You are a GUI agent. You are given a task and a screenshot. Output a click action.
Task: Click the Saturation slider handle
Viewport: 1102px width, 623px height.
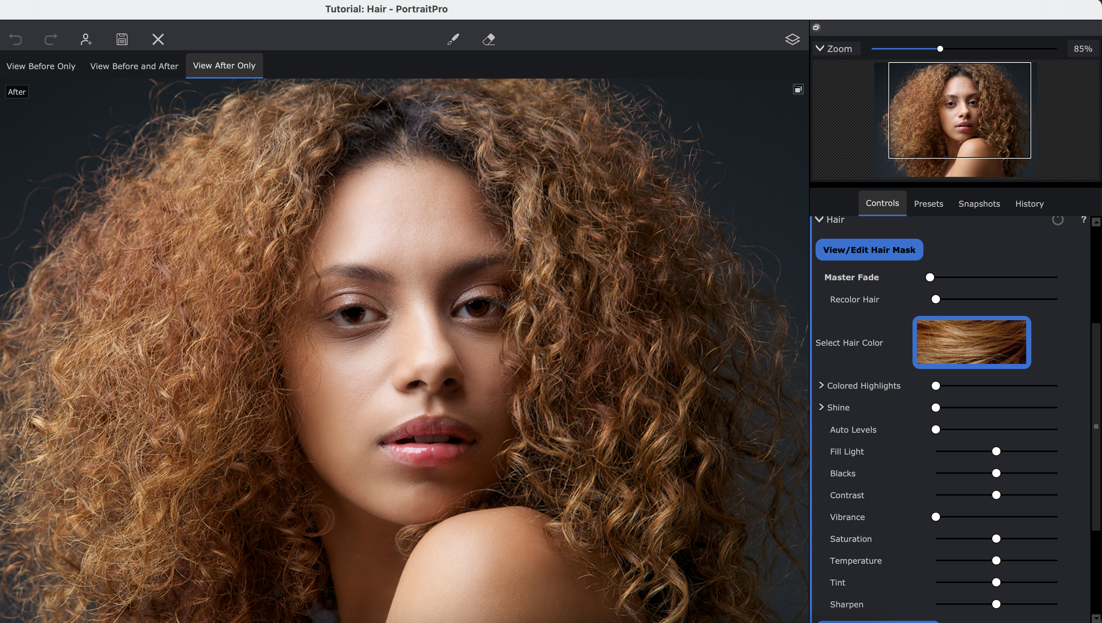coord(996,539)
